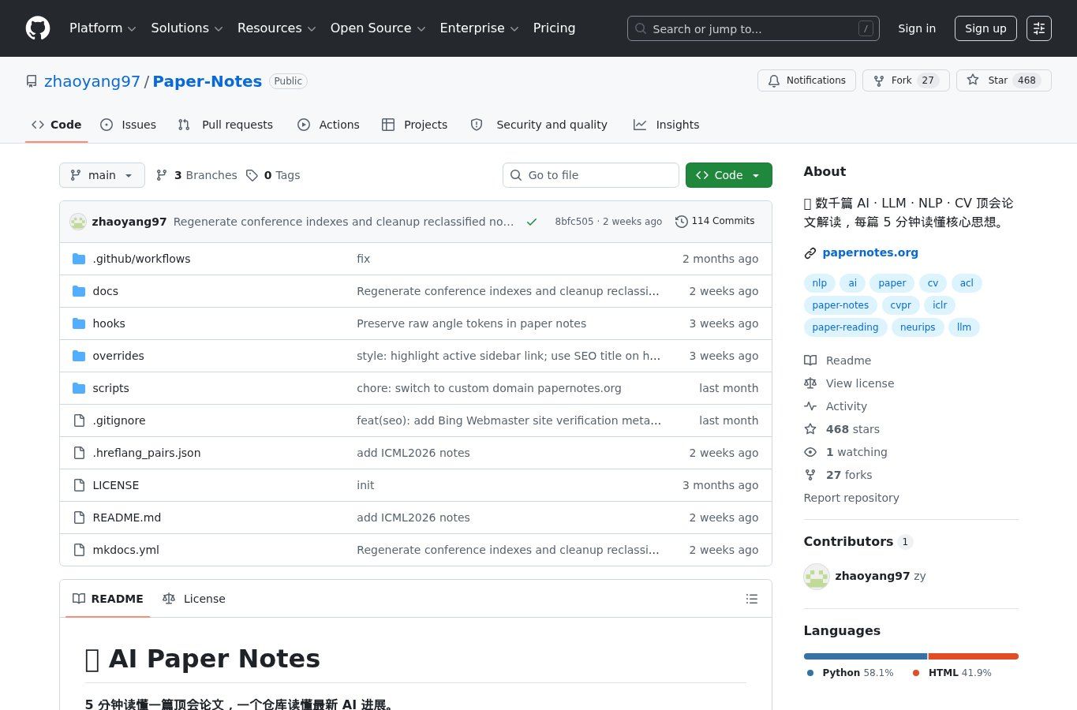Switch to the Issues tab
Screen dimensions: 1077x710
(x=129, y=125)
